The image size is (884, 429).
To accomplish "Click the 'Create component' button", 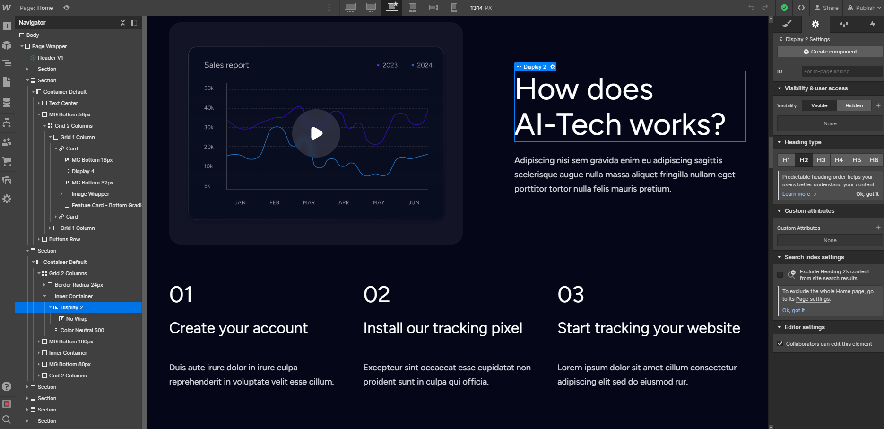I will [829, 52].
